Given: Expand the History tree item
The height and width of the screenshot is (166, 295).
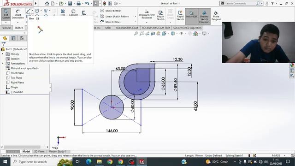Looking at the screenshot, I should tap(3, 54).
